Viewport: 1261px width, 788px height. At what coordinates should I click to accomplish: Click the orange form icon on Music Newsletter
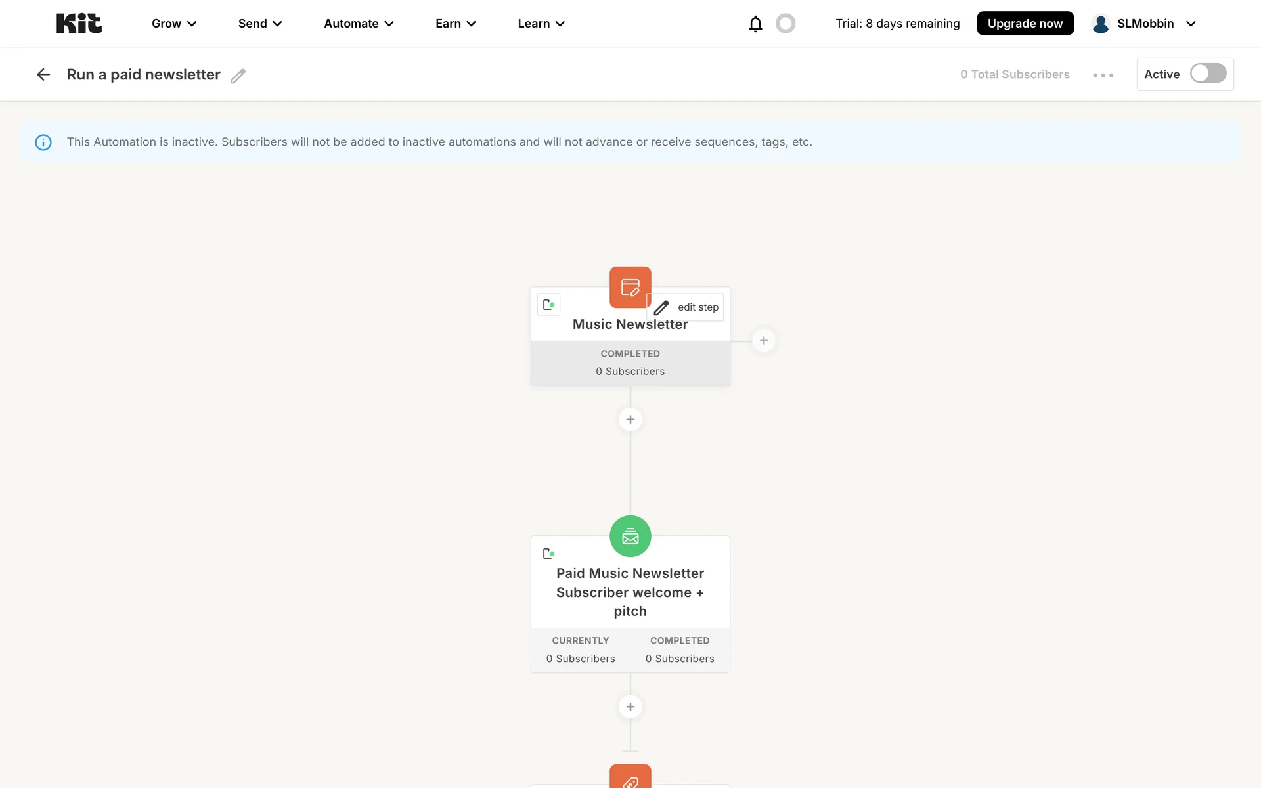pos(630,287)
